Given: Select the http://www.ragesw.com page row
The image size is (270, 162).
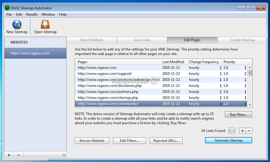Looking at the screenshot, I should 161,68.
